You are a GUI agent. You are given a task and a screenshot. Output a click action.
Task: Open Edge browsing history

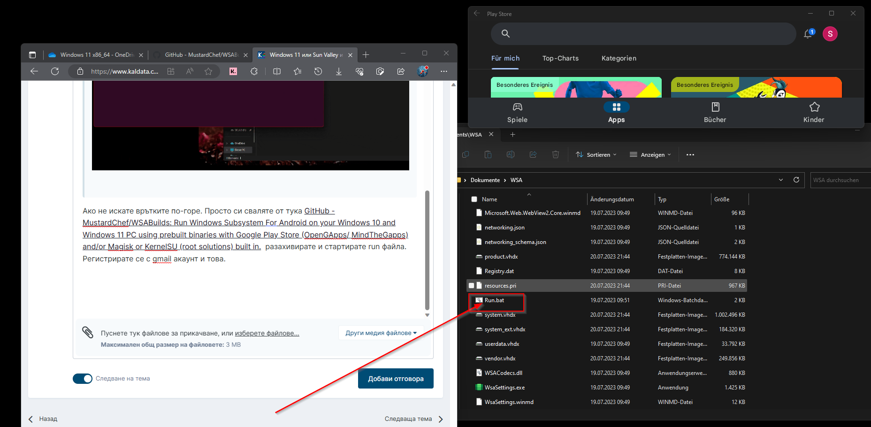pyautogui.click(x=318, y=71)
